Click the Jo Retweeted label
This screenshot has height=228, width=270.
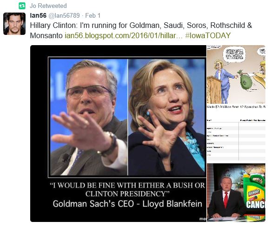[x=48, y=6]
